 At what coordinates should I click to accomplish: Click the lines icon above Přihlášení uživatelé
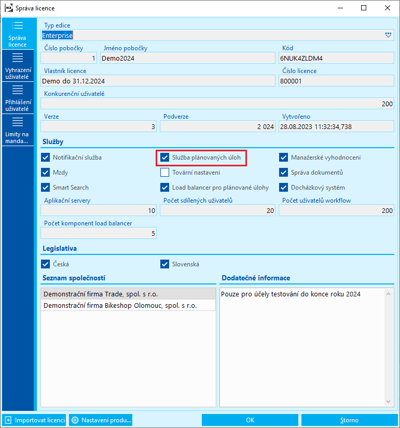(18, 90)
